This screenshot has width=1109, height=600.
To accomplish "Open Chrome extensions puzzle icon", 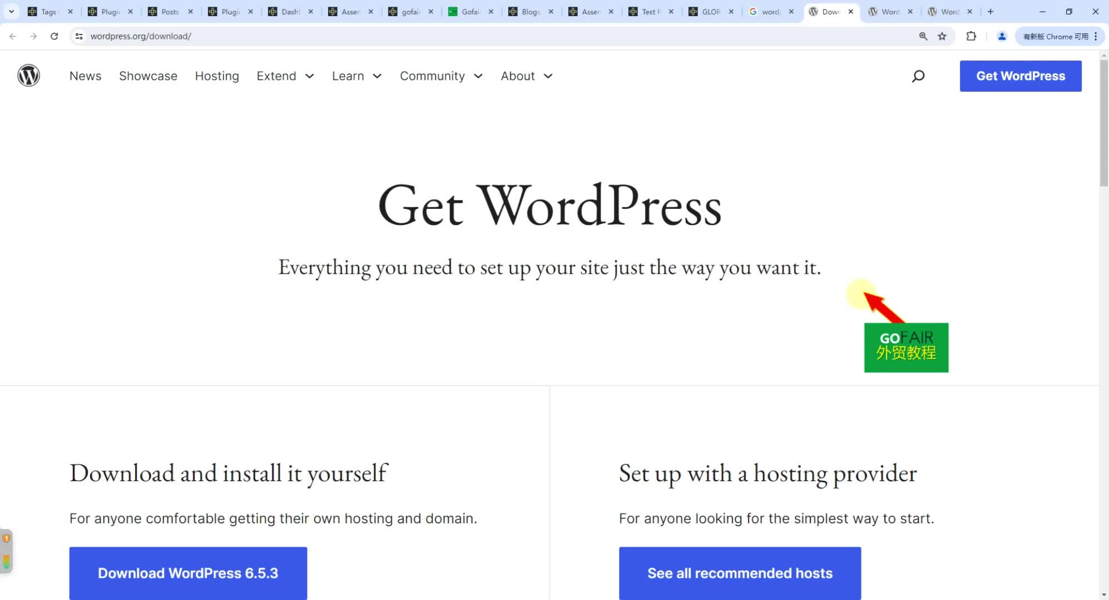I will 971,36.
